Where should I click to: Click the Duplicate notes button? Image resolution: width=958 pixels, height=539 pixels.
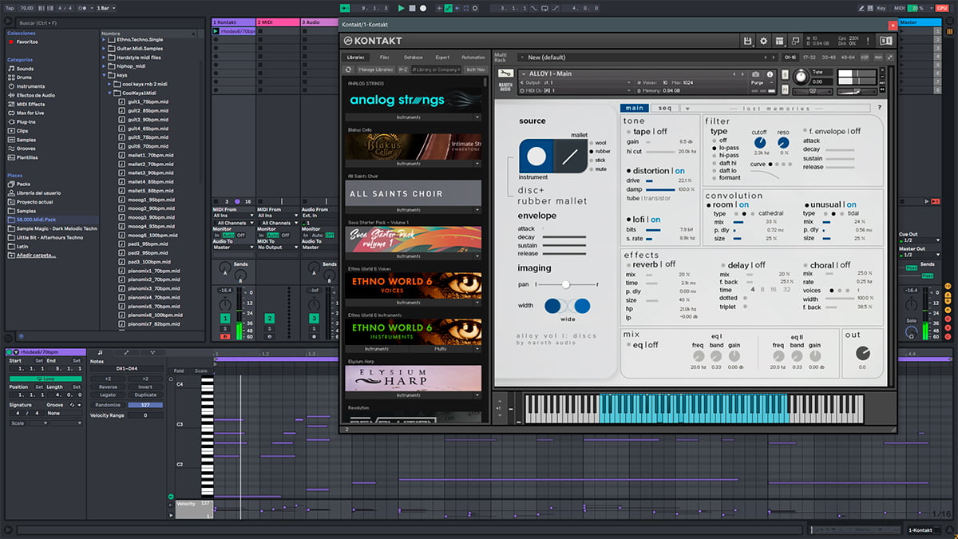[x=145, y=394]
